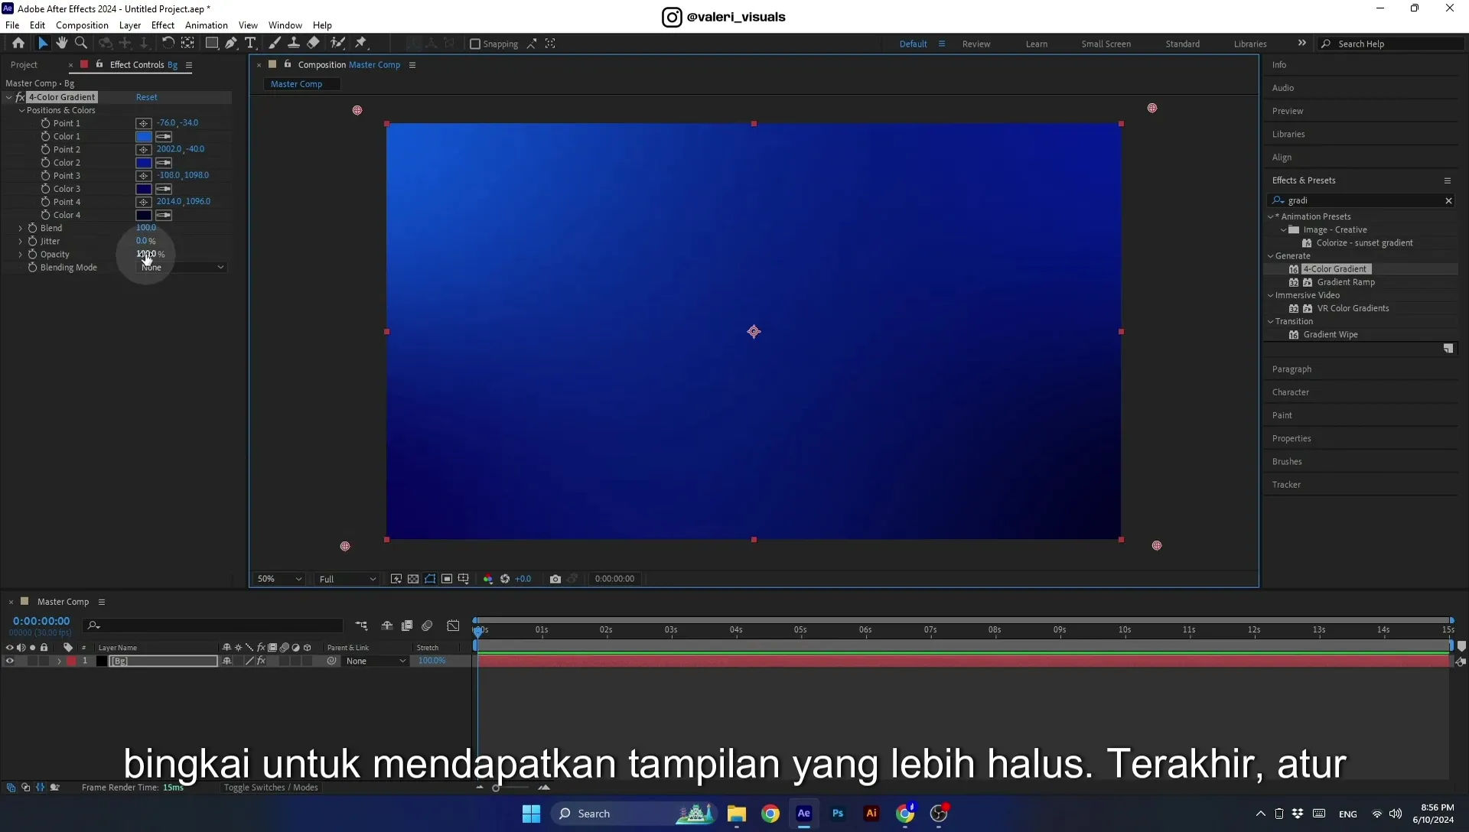
Task: Select the Horizontal Type tool
Action: coord(250,44)
